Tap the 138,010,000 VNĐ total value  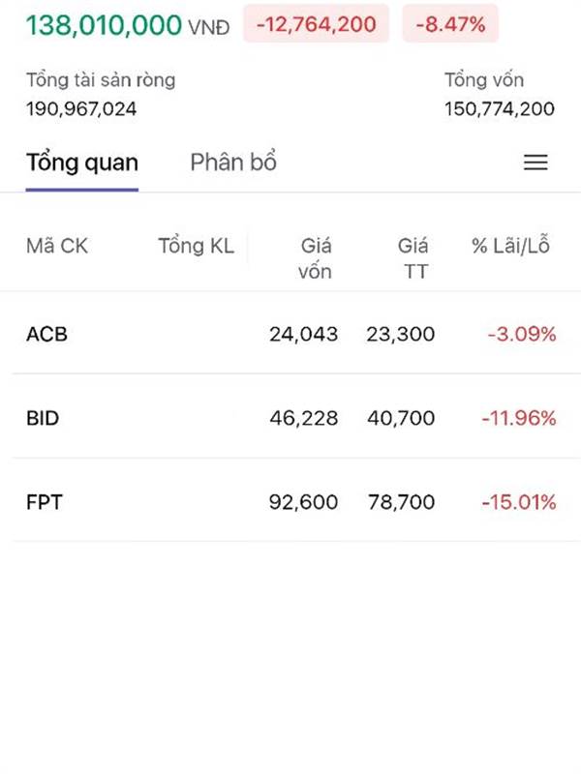click(127, 25)
